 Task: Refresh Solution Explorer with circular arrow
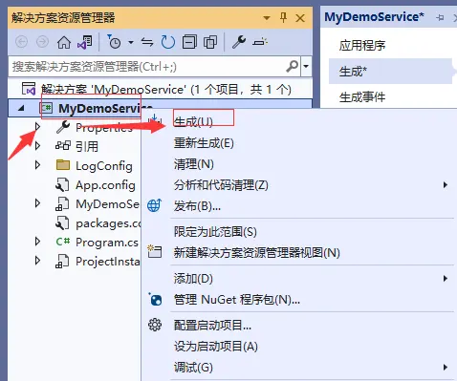coord(168,42)
